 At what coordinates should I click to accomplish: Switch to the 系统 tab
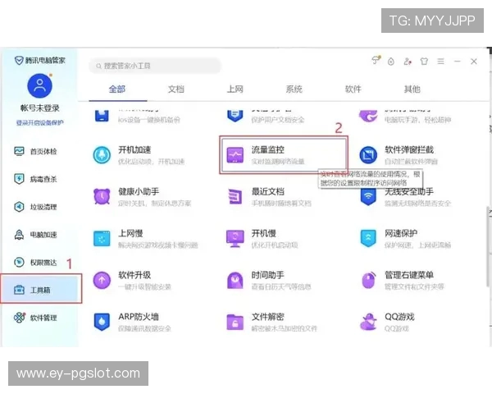click(x=294, y=89)
